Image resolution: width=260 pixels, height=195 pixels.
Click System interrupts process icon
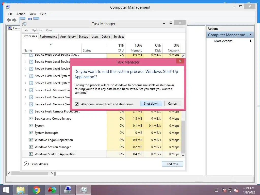(x=31, y=133)
